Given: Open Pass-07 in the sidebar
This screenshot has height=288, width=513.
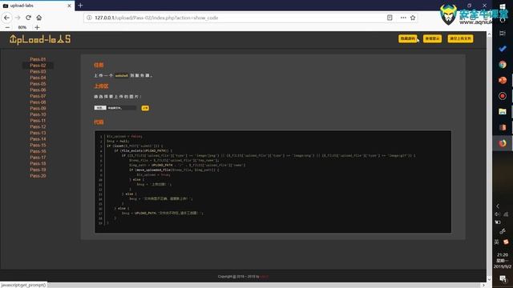Looking at the screenshot, I should (38, 96).
